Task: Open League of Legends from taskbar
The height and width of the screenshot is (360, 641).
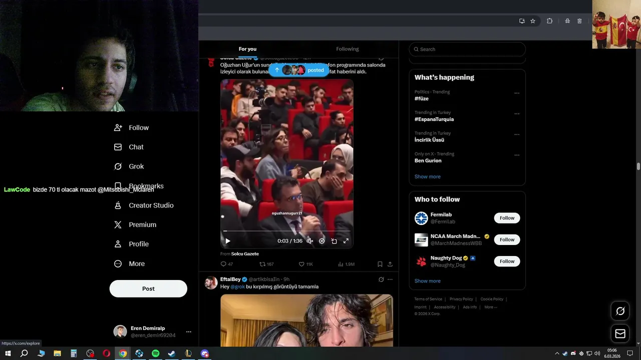Action: pos(188,353)
